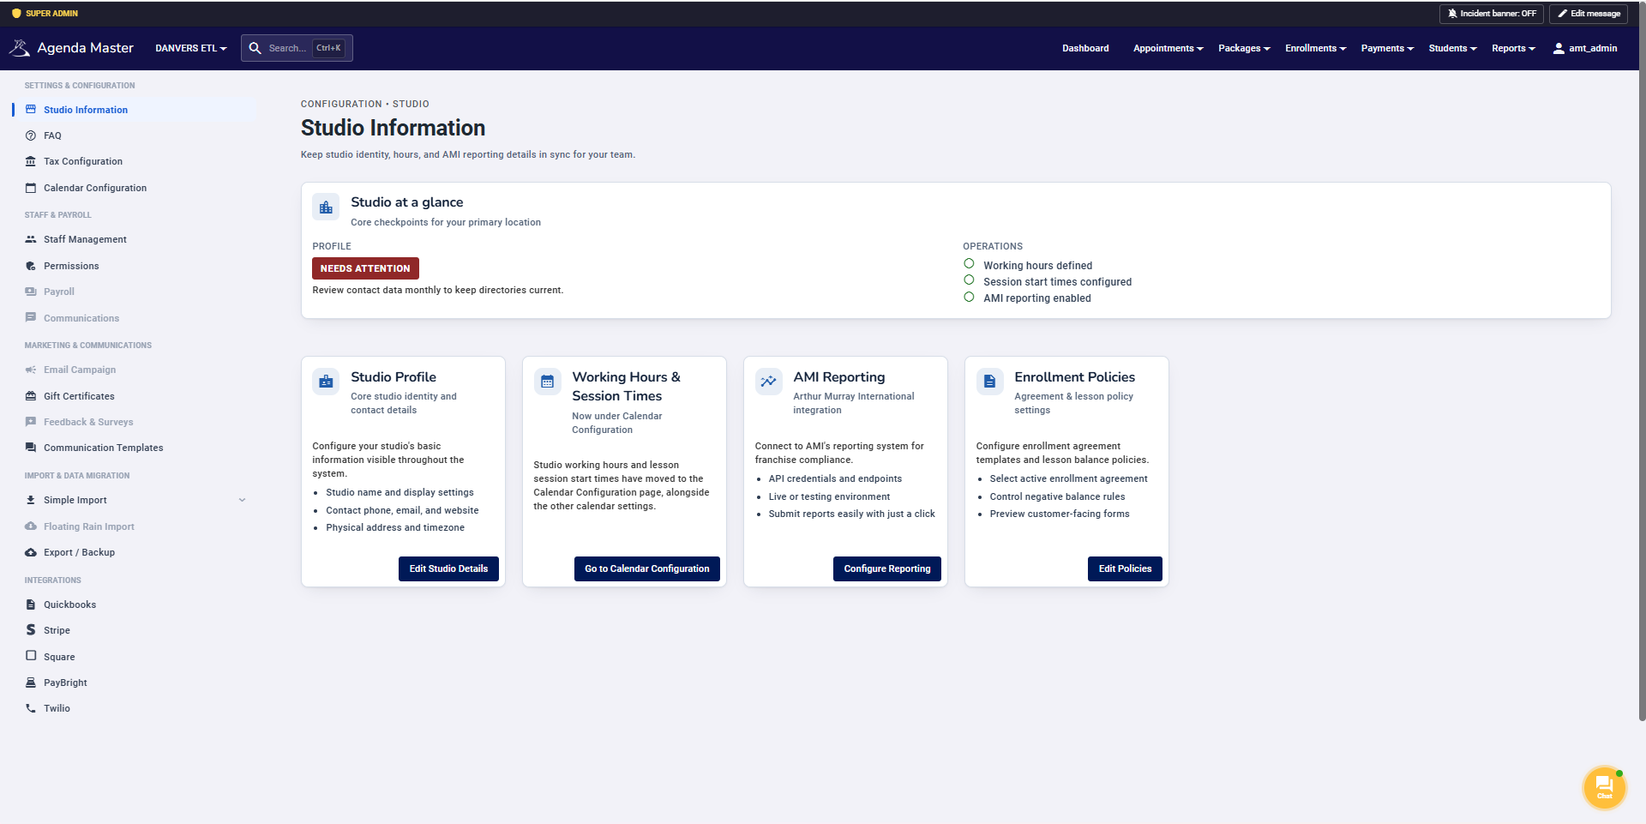Click the AMI Reporting chart icon
The width and height of the screenshot is (1646, 824).
click(x=769, y=382)
